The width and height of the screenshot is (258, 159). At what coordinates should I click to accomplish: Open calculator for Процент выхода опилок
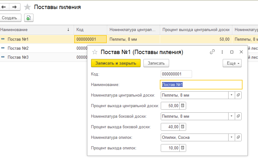point(183,148)
